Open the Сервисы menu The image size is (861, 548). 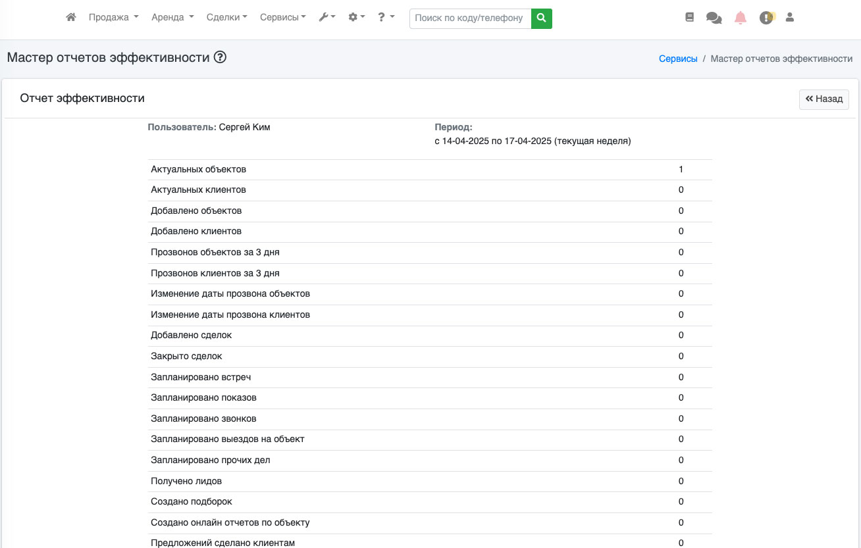click(x=282, y=18)
